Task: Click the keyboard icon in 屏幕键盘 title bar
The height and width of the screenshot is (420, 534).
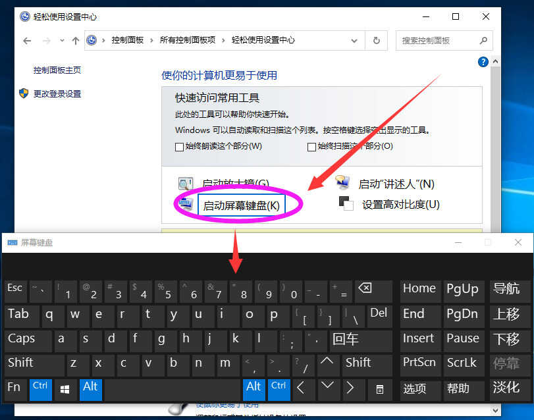Action: 13,243
